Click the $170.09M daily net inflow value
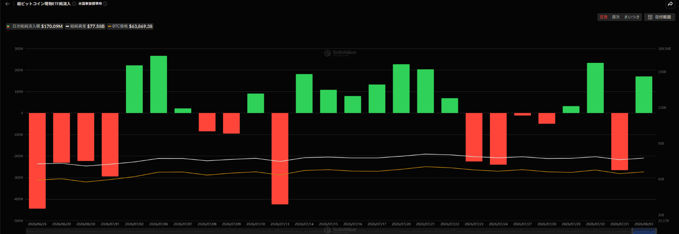Image resolution: width=679 pixels, height=234 pixels. [x=52, y=26]
